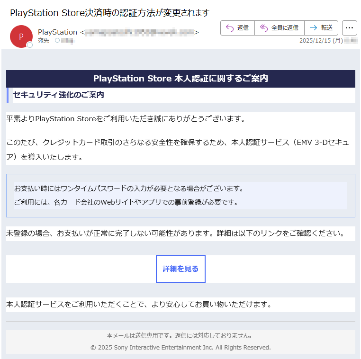Click the Sony Interactive Entertainment copyright text
Screen dimensions: 361x359
[x=180, y=348]
